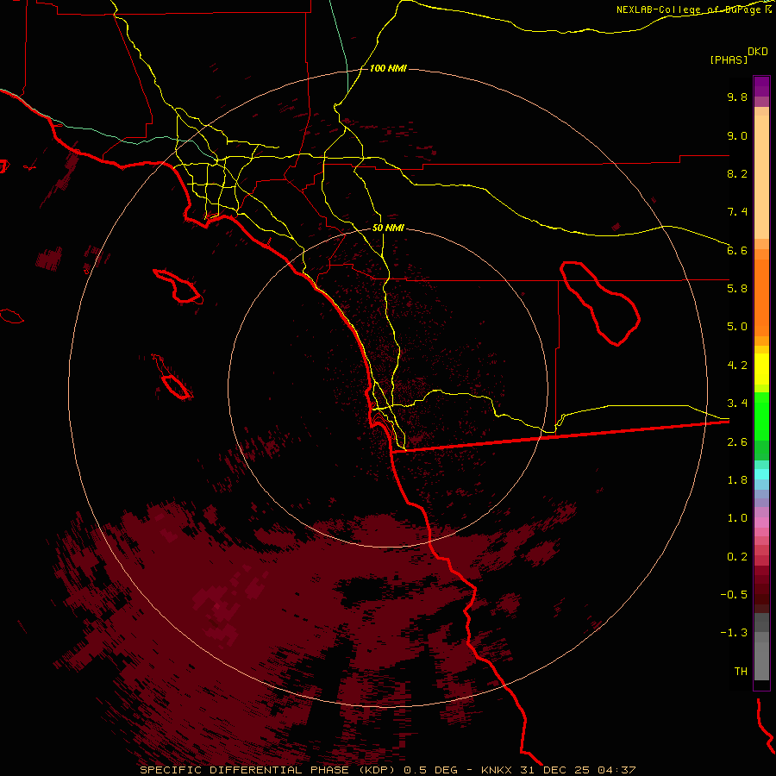Select the 6.6 scale label

(737, 250)
